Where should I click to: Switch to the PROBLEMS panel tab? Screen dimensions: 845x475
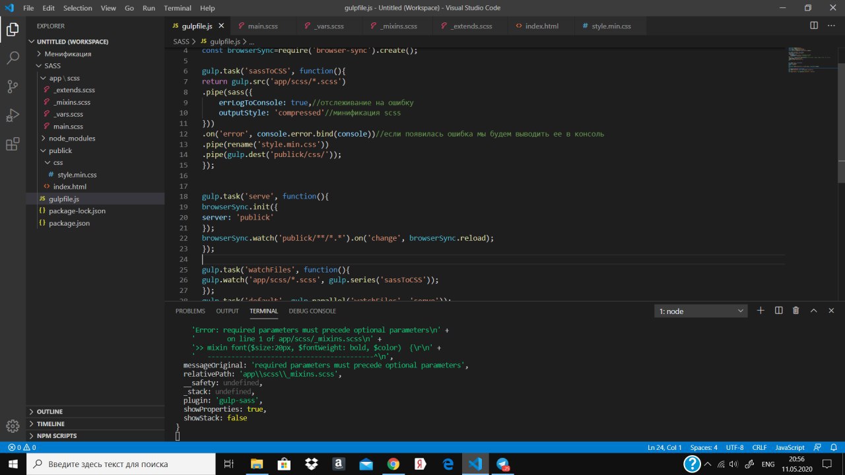point(190,311)
